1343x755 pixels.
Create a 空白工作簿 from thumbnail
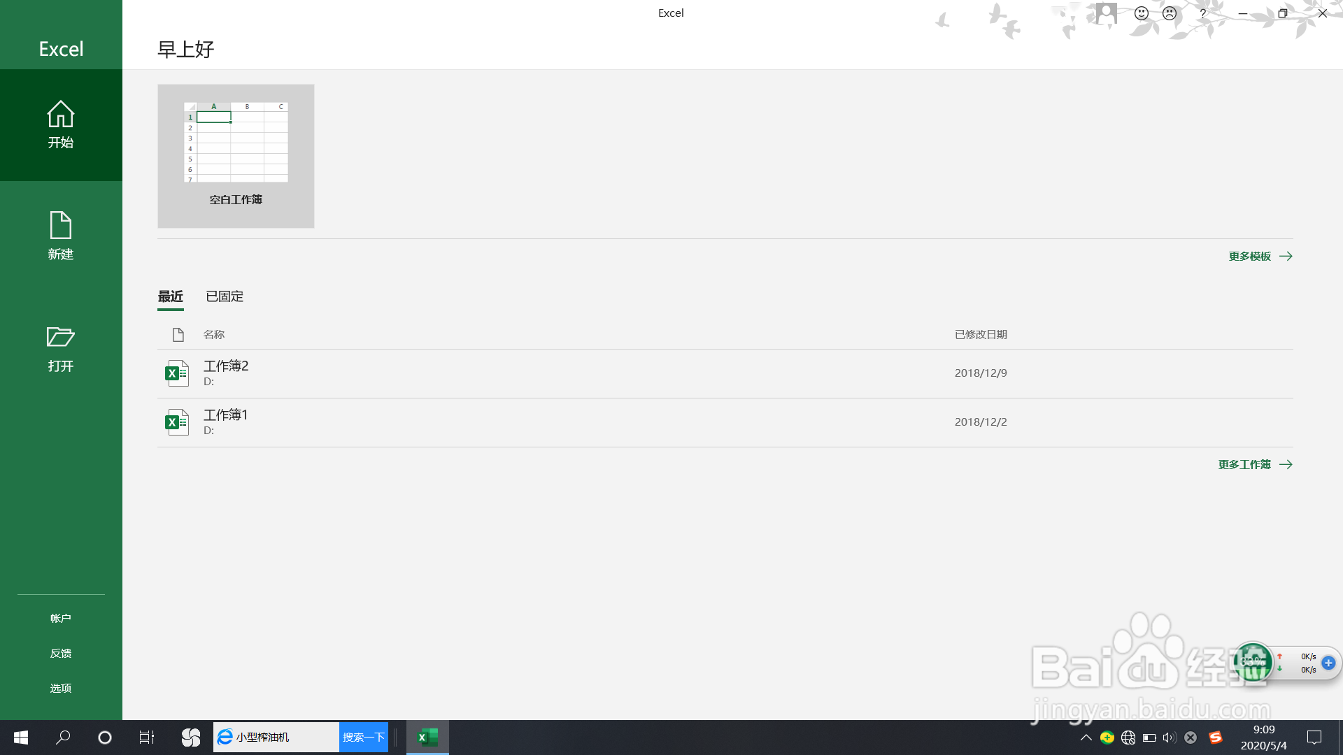[236, 156]
